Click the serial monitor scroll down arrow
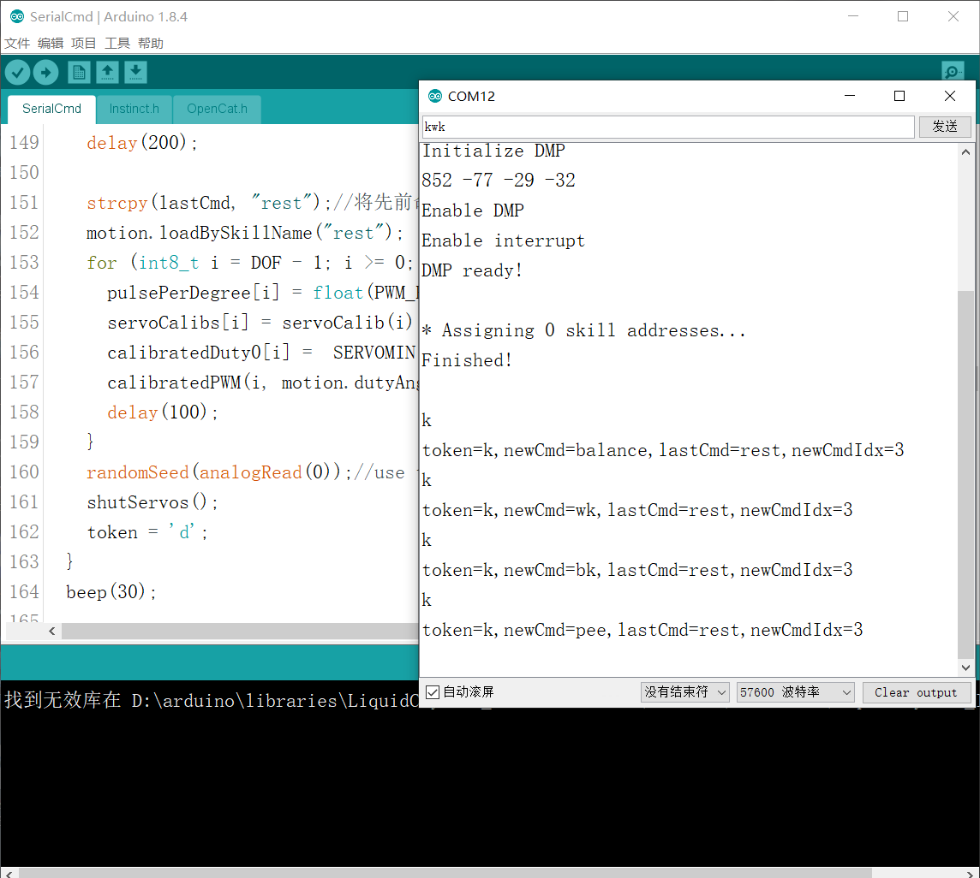Viewport: 980px width, 878px height. pos(965,667)
